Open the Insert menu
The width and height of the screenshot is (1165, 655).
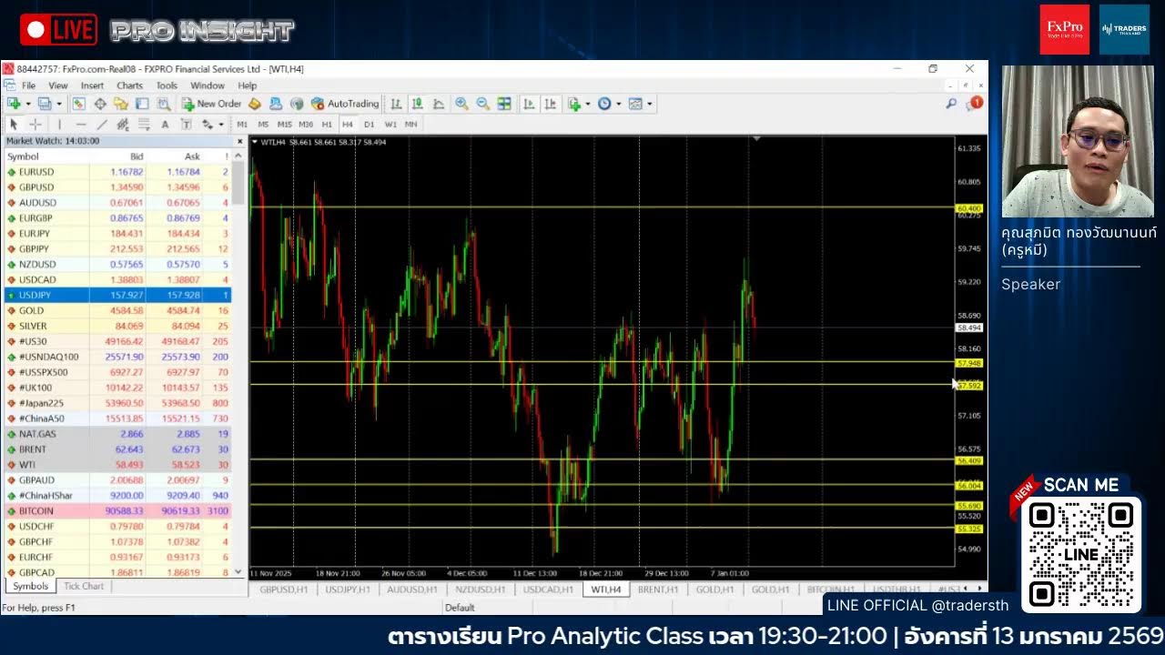coord(92,86)
